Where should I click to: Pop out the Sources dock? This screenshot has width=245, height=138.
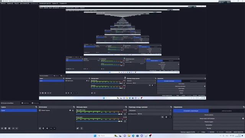click(x=74, y=107)
